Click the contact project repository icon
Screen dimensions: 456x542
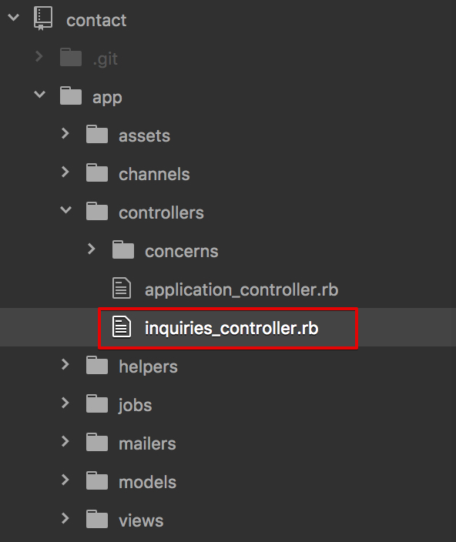pos(43,18)
